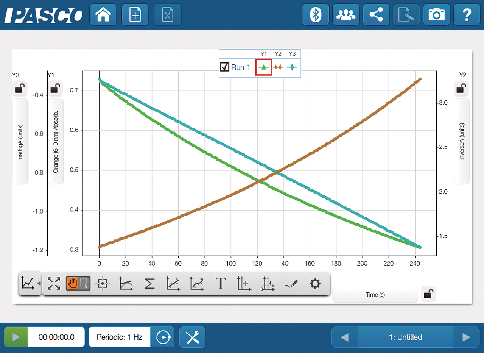Open graph properties gear icon
484x353 pixels.
click(315, 283)
